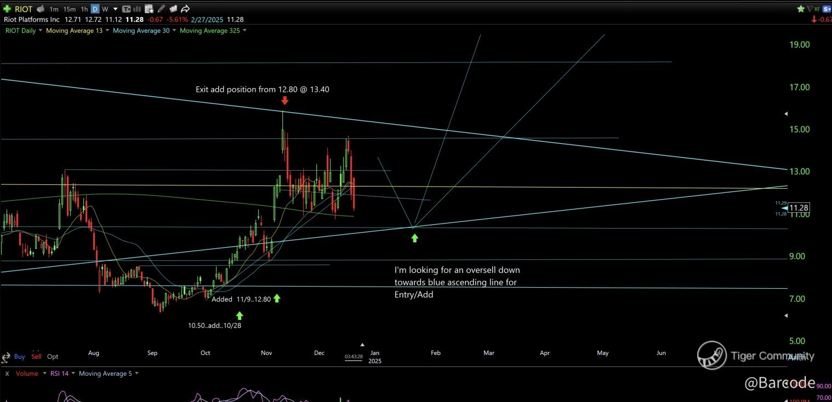Click the red exit arrow marker

[285, 100]
